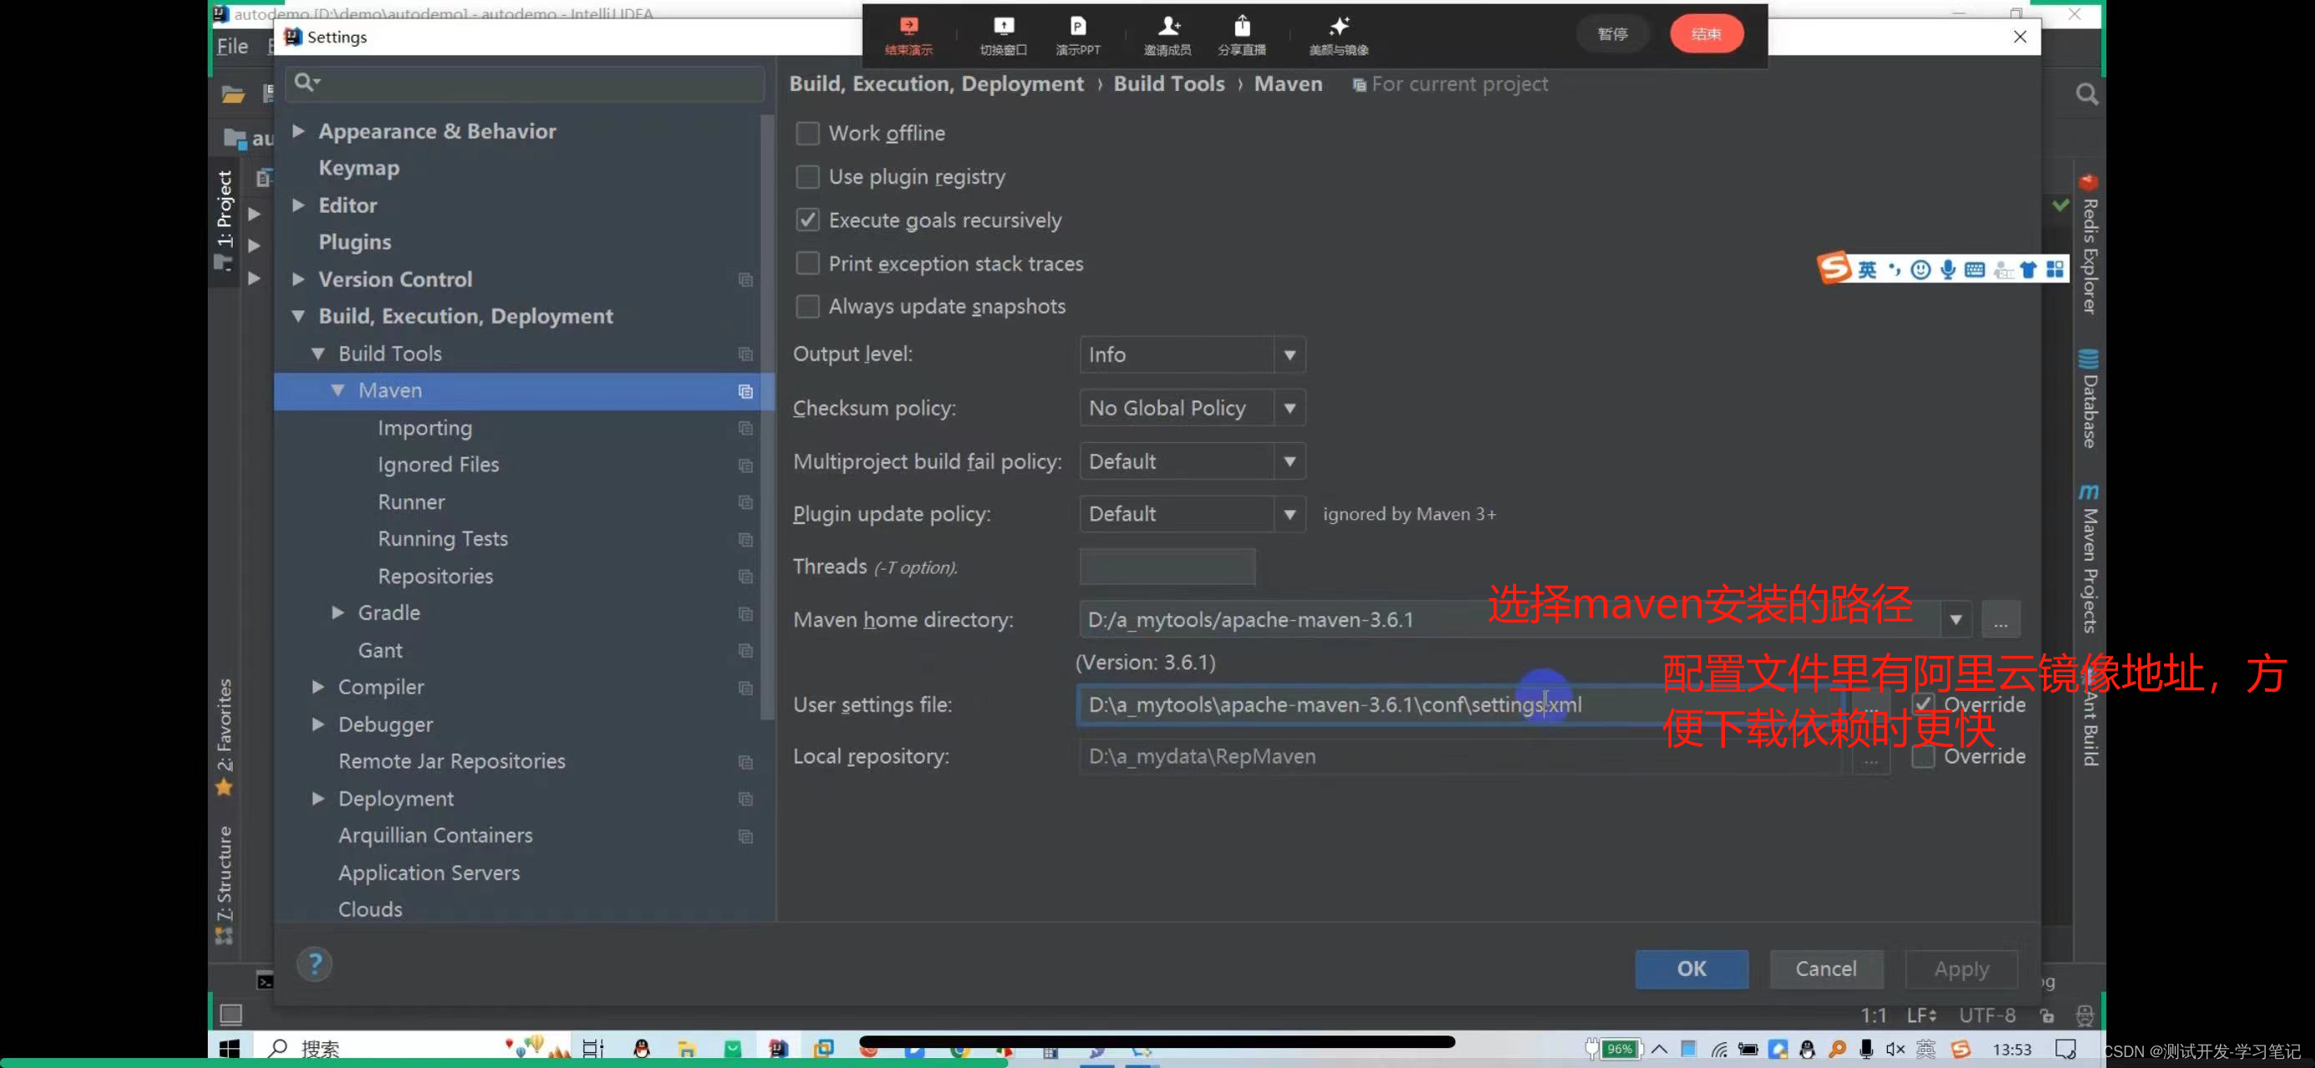Viewport: 2315px width, 1068px height.
Task: Click the Task View taskbar icon
Action: point(593,1048)
